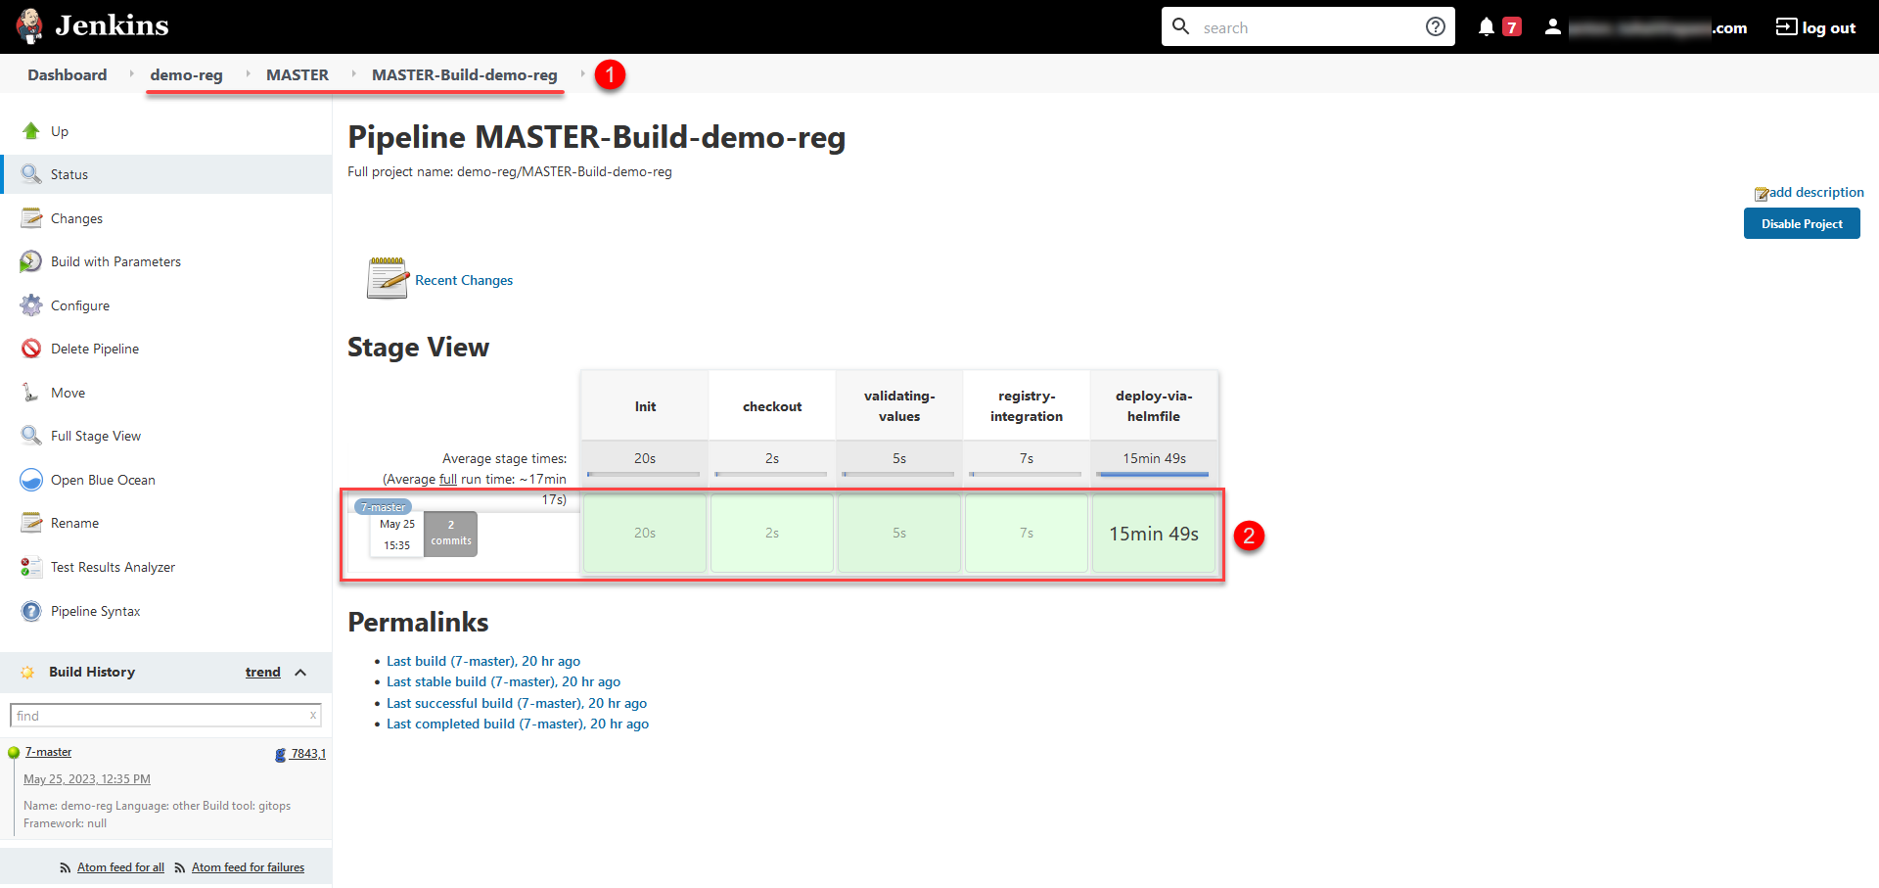
Task: Open the Changes sidebar item
Action: [x=166, y=218]
